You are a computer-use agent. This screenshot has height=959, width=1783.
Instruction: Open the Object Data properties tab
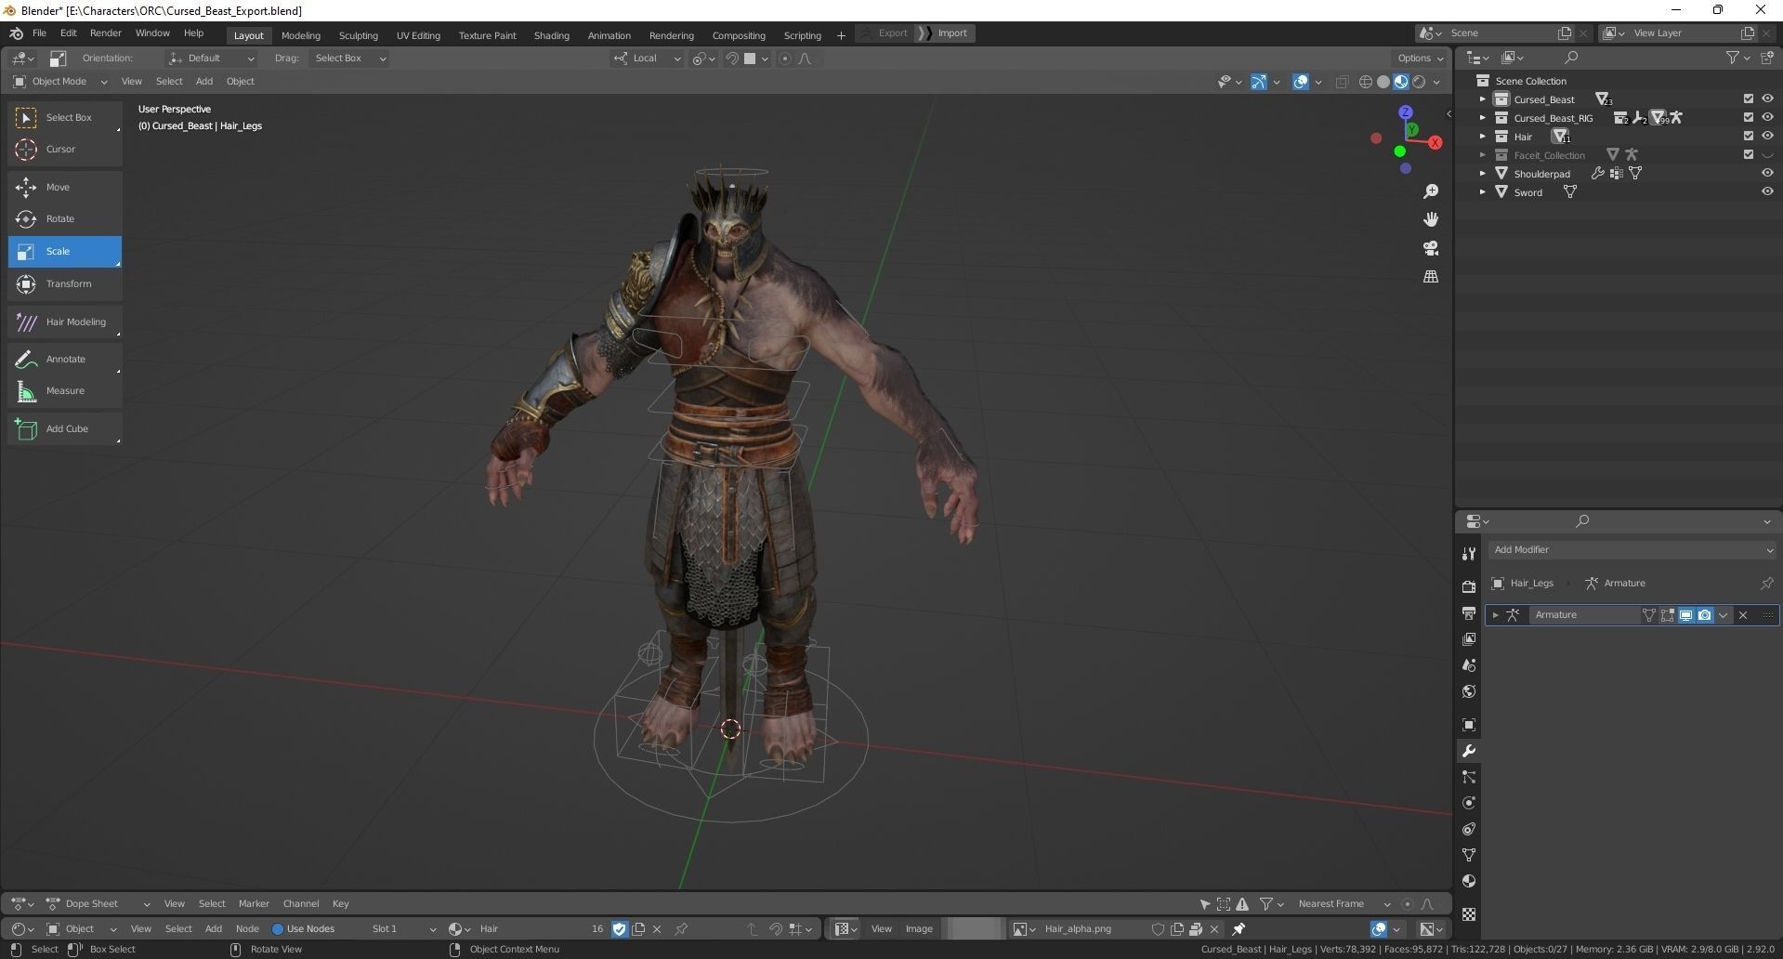coord(1469,855)
